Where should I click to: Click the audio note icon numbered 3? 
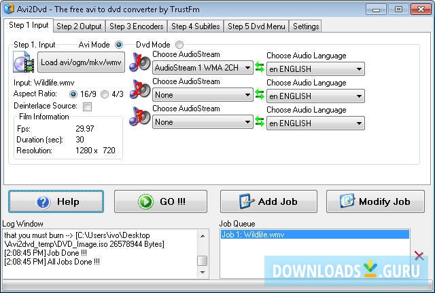tap(140, 116)
